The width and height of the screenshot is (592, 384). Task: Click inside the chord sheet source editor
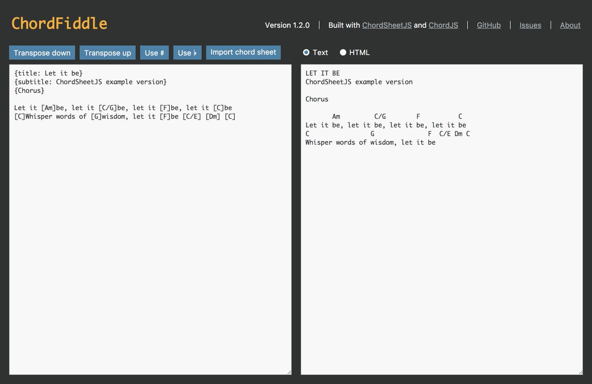click(150, 220)
